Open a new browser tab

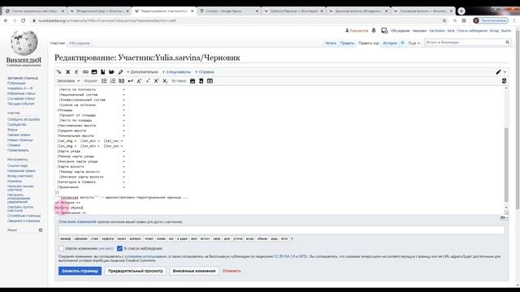(x=461, y=11)
